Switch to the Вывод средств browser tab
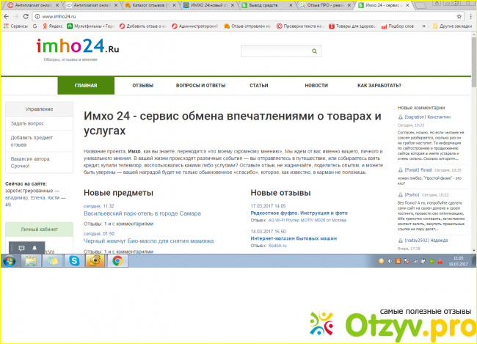The width and height of the screenshot is (477, 344). coord(262,4)
